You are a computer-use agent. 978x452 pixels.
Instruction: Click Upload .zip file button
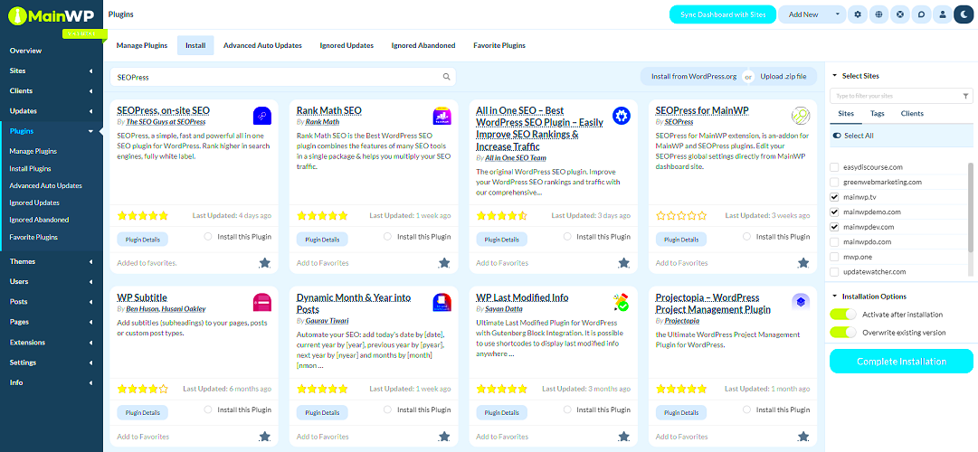(x=783, y=76)
